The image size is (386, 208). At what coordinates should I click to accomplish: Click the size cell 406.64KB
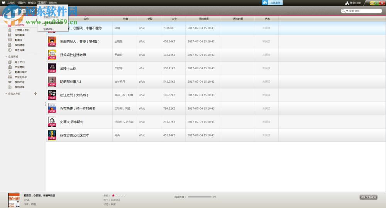[x=169, y=42]
